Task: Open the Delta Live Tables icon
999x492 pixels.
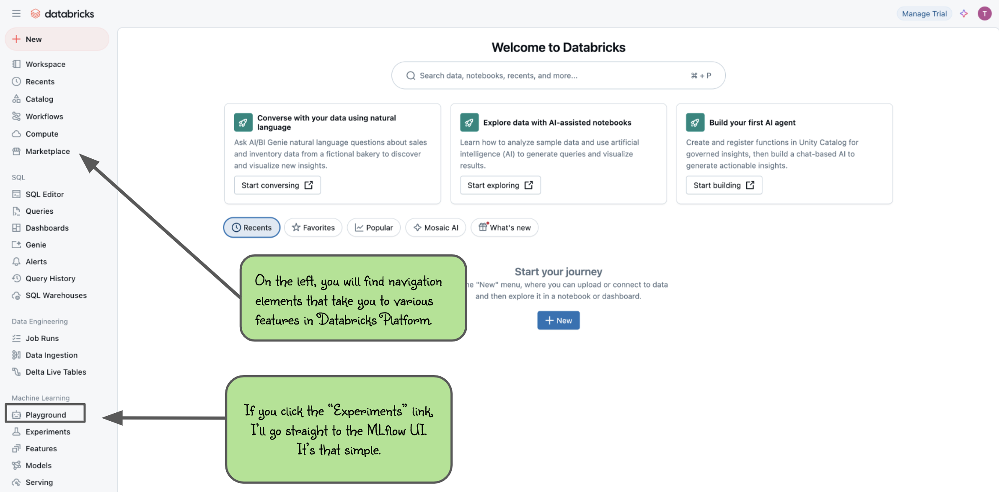Action: (x=16, y=372)
